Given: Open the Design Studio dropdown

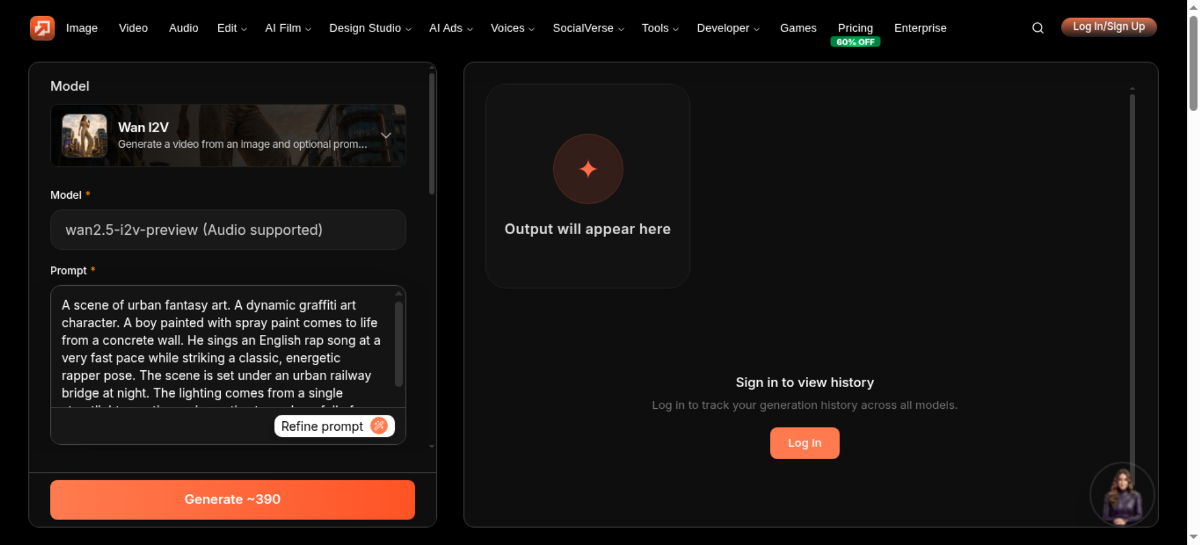Looking at the screenshot, I should [x=370, y=28].
